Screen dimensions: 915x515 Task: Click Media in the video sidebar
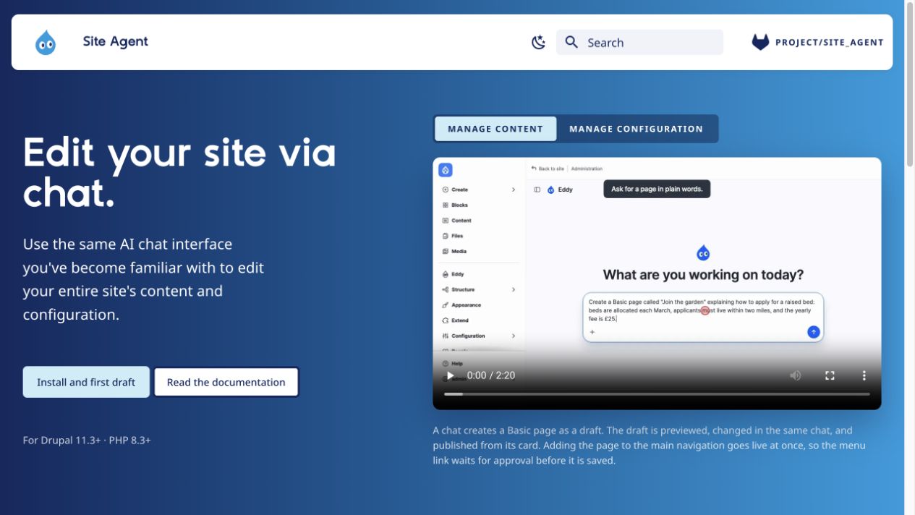pyautogui.click(x=459, y=251)
